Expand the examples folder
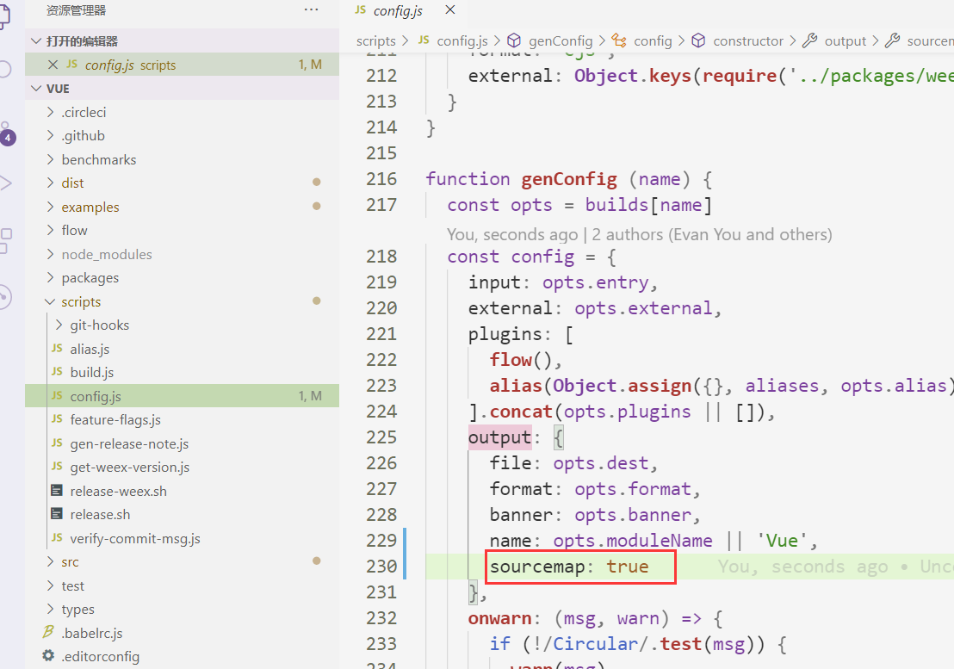Image resolution: width=954 pixels, height=669 pixels. click(x=90, y=207)
